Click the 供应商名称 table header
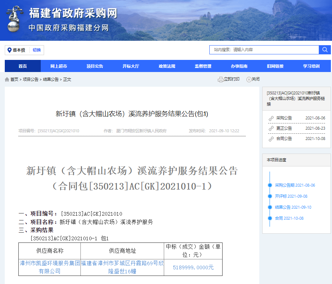 tap(50, 251)
